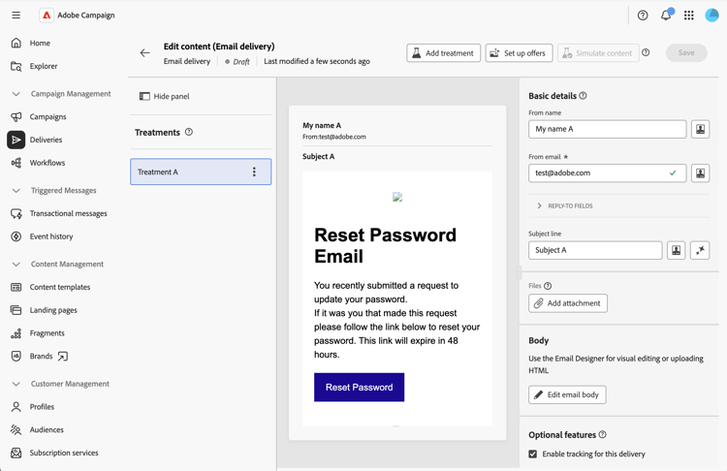The height and width of the screenshot is (471, 727).
Task: Open Treatment A more options menu
Action: (255, 172)
